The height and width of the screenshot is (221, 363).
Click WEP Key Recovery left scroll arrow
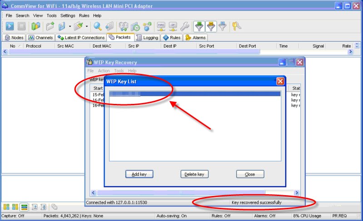tap(93, 192)
